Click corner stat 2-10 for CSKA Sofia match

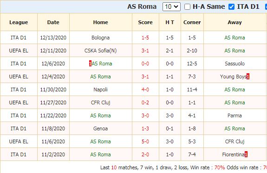click(192, 51)
